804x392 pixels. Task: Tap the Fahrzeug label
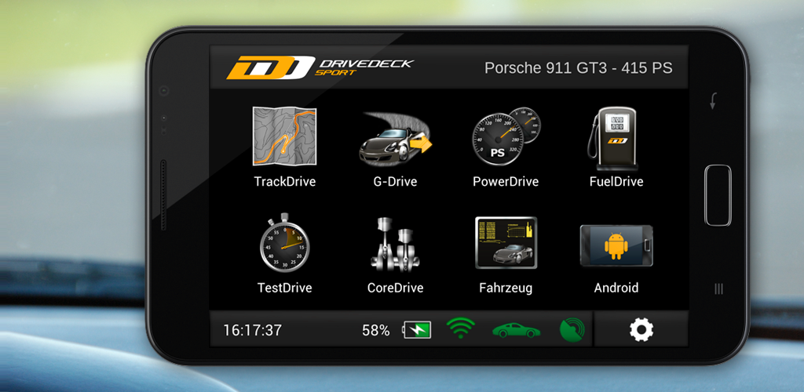coord(506,288)
